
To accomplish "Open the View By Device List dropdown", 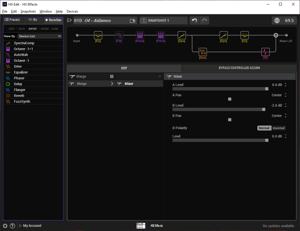I will 40,36.
